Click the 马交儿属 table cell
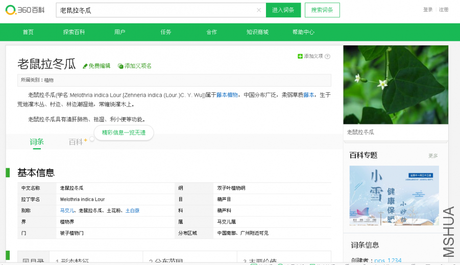Screen dimensions: 460x265 (x=227, y=222)
